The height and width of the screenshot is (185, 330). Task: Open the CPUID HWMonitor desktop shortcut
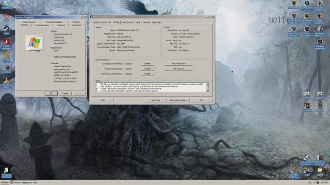point(6,44)
